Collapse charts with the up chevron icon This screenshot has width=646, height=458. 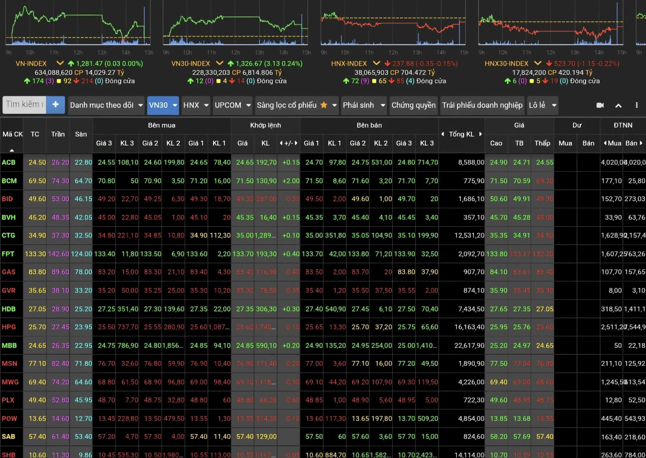tap(618, 105)
